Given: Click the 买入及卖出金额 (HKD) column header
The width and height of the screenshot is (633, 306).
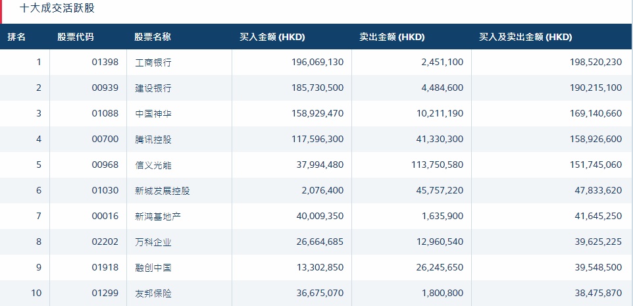Looking at the screenshot, I should (x=526, y=37).
